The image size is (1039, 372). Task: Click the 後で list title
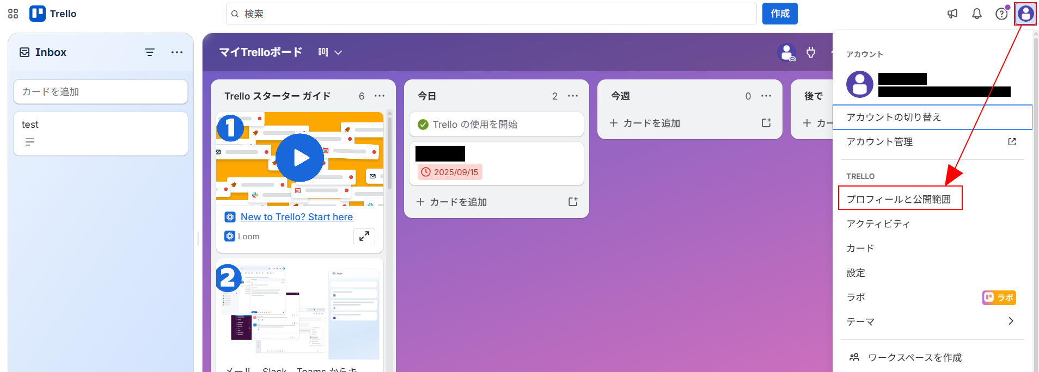pyautogui.click(x=814, y=96)
